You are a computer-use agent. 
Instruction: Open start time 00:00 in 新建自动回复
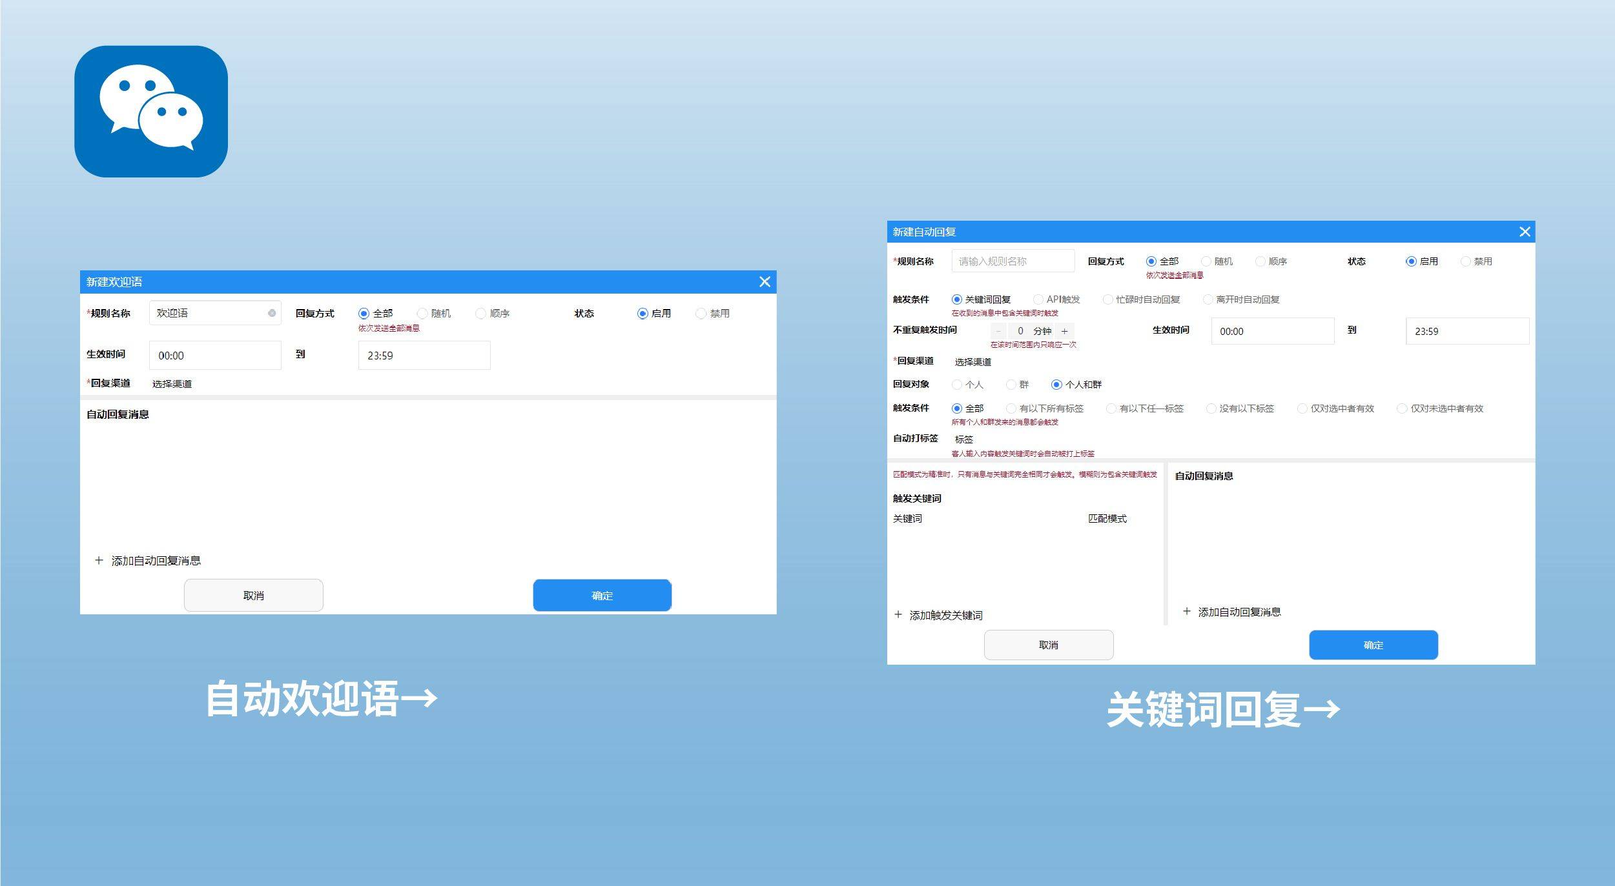point(1273,331)
